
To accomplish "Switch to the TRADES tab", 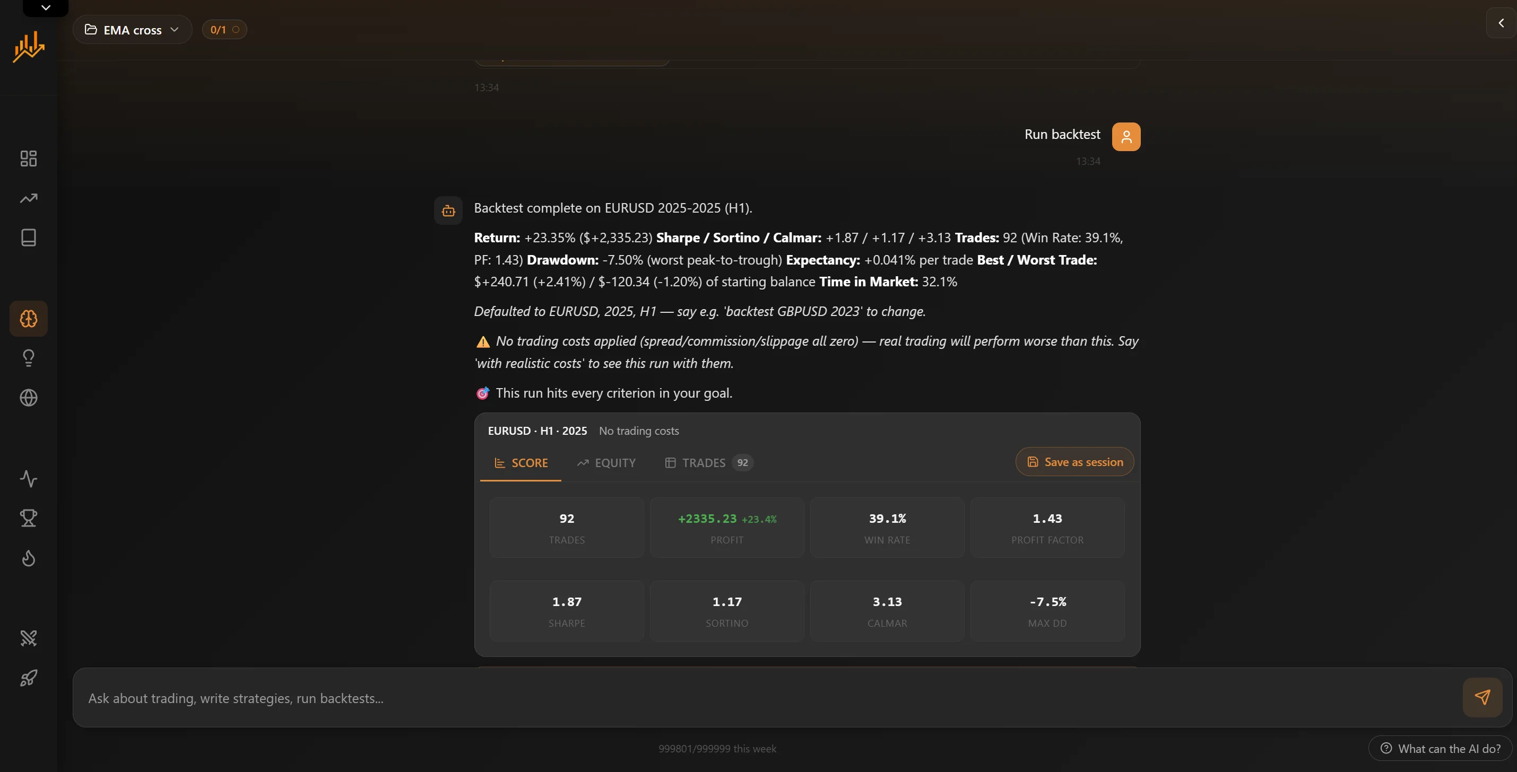I will click(708, 463).
